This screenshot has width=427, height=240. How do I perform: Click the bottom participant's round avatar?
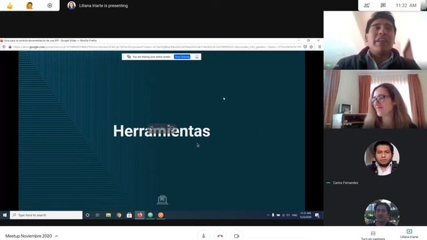[382, 213]
